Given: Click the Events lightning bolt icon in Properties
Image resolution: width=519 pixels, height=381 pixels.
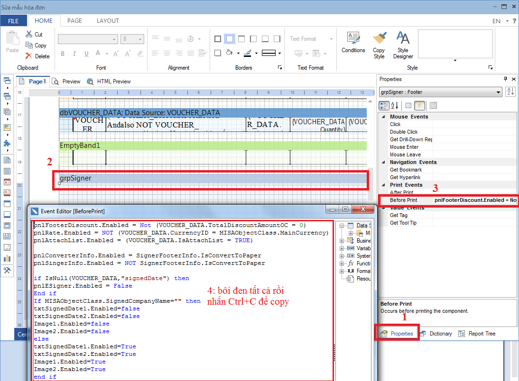Looking at the screenshot, I should tap(419, 106).
